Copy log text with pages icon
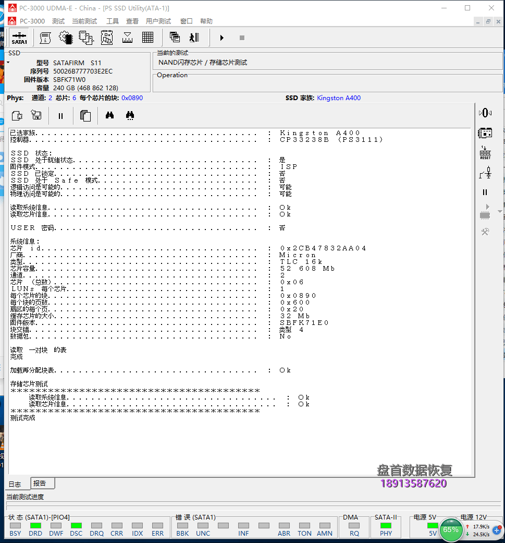This screenshot has width=505, height=543. [85, 116]
